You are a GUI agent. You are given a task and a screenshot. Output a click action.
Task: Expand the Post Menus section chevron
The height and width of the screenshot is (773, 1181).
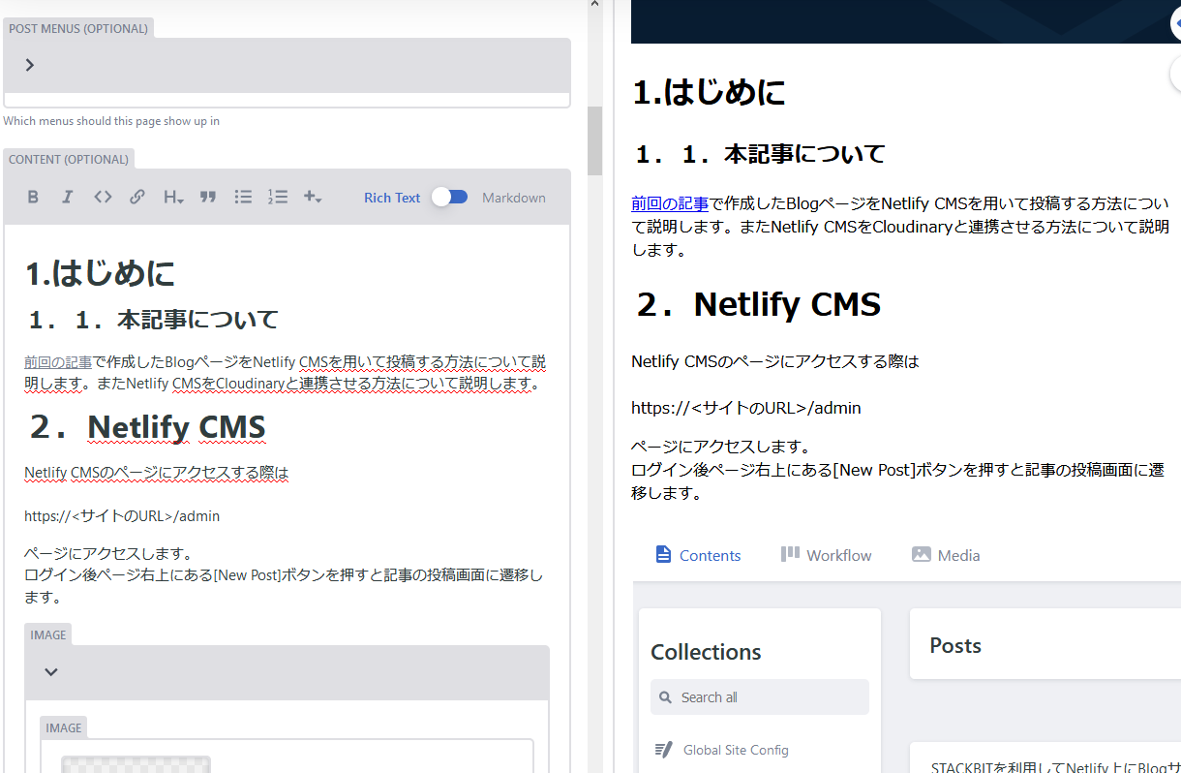[30, 65]
